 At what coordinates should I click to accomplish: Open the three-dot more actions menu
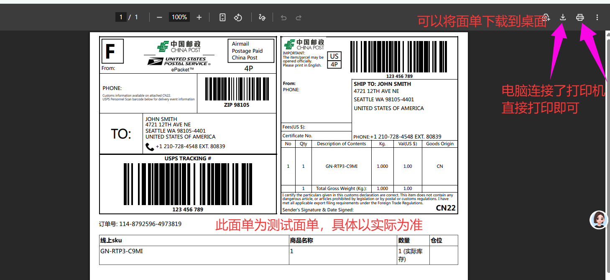click(x=597, y=17)
